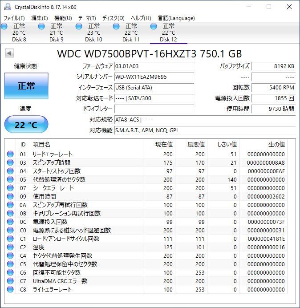The height and width of the screenshot is (308, 300).
Task: Click the CrystalDiskInfo app icon in title bar
Action: [8, 7]
